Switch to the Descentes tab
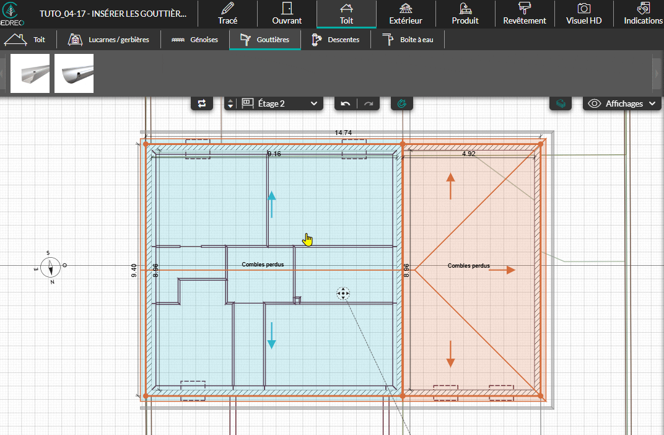 pyautogui.click(x=336, y=40)
